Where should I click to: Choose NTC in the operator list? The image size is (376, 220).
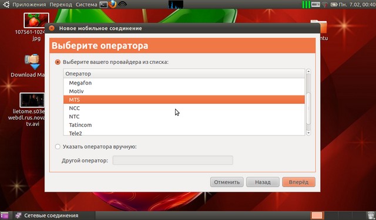(x=184, y=117)
